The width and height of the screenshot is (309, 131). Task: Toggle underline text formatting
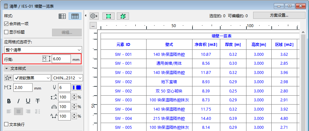pos(28,101)
